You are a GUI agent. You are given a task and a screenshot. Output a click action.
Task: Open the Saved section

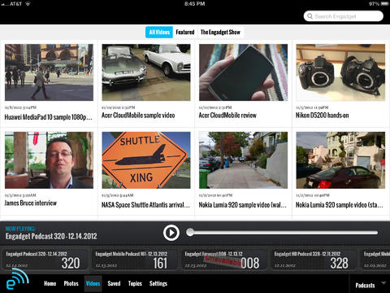(x=114, y=283)
